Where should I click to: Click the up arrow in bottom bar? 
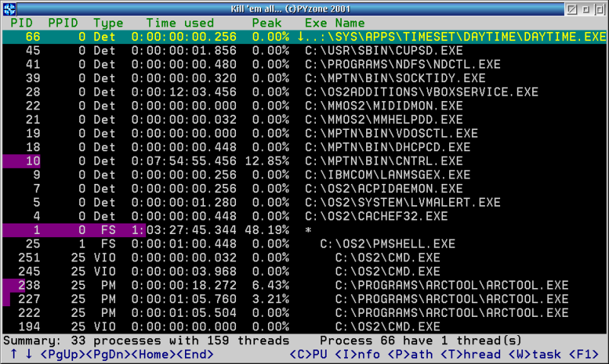point(13,354)
